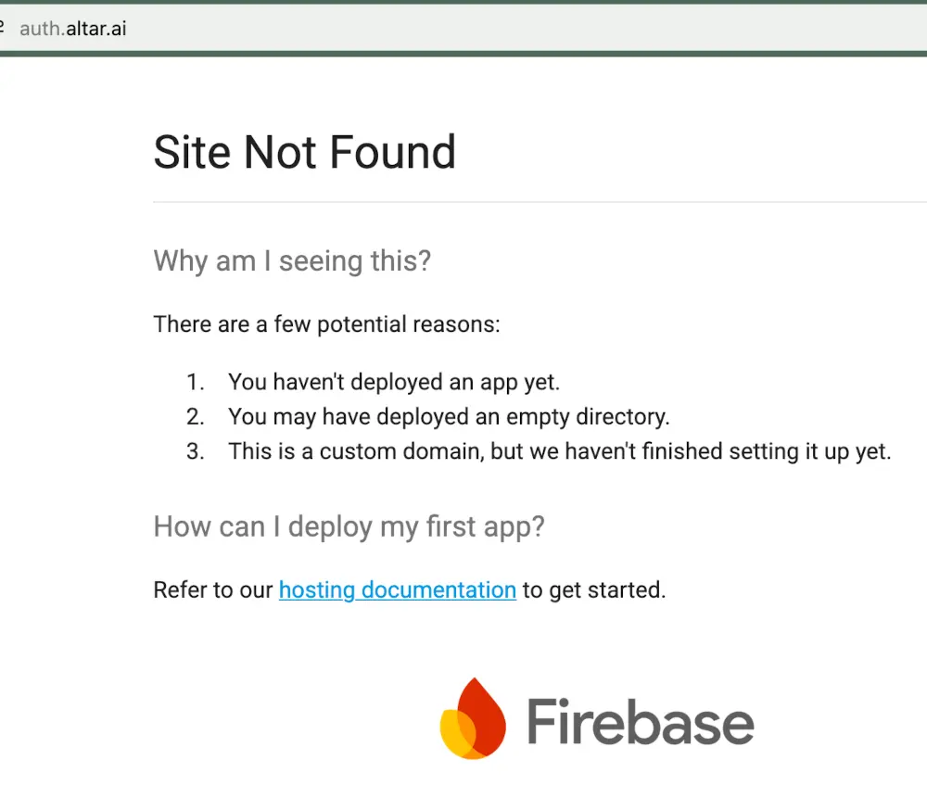Click the "Refer to our" text

pos(213,589)
